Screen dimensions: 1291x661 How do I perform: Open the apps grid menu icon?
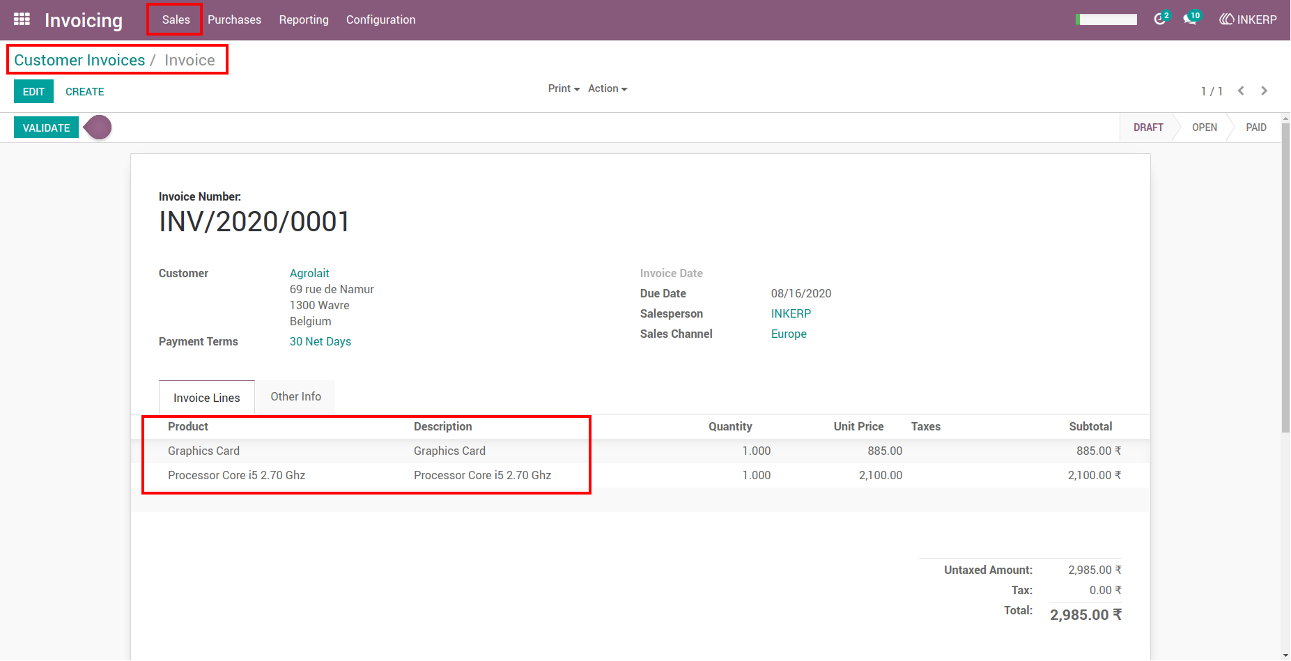pyautogui.click(x=22, y=20)
